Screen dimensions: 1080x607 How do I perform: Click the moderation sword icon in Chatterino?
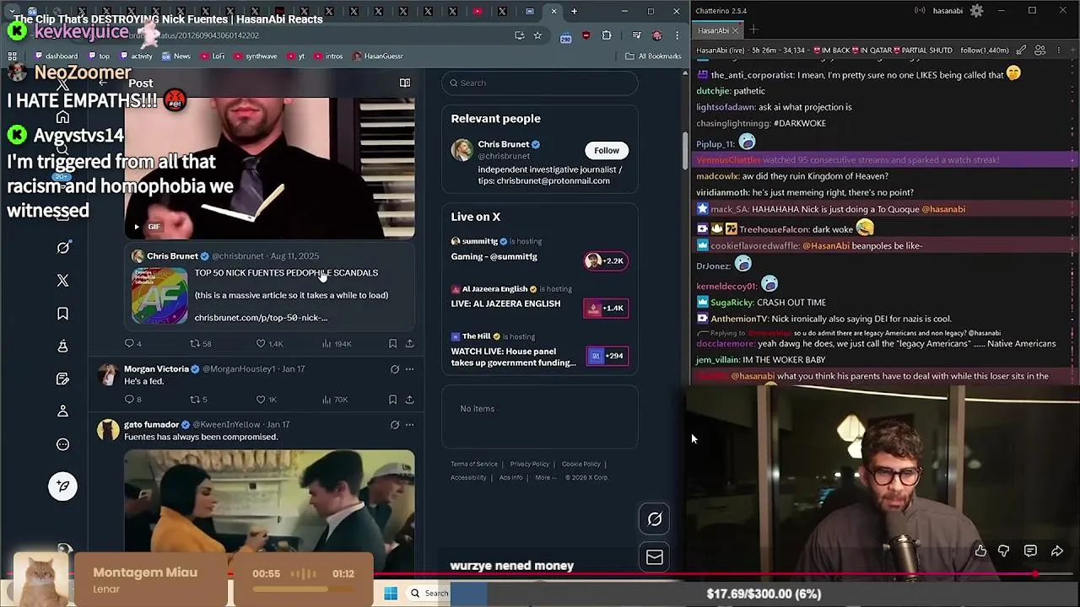click(x=1021, y=51)
